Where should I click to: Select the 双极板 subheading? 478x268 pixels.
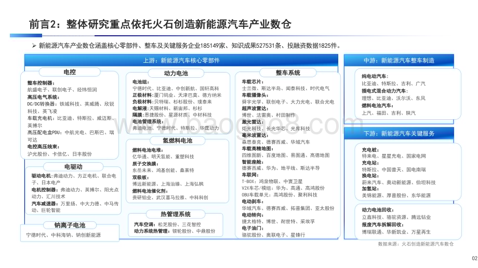click(140, 177)
